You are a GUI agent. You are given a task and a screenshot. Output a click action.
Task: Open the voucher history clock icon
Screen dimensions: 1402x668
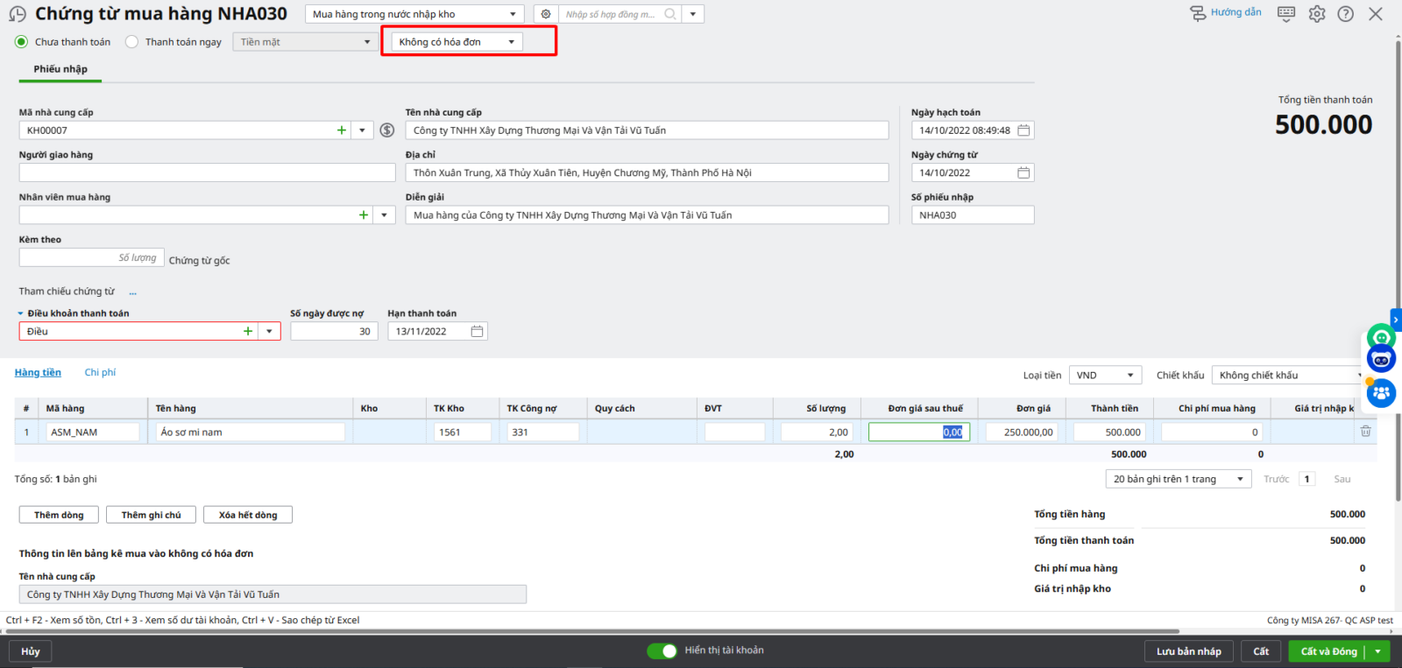tap(18, 15)
